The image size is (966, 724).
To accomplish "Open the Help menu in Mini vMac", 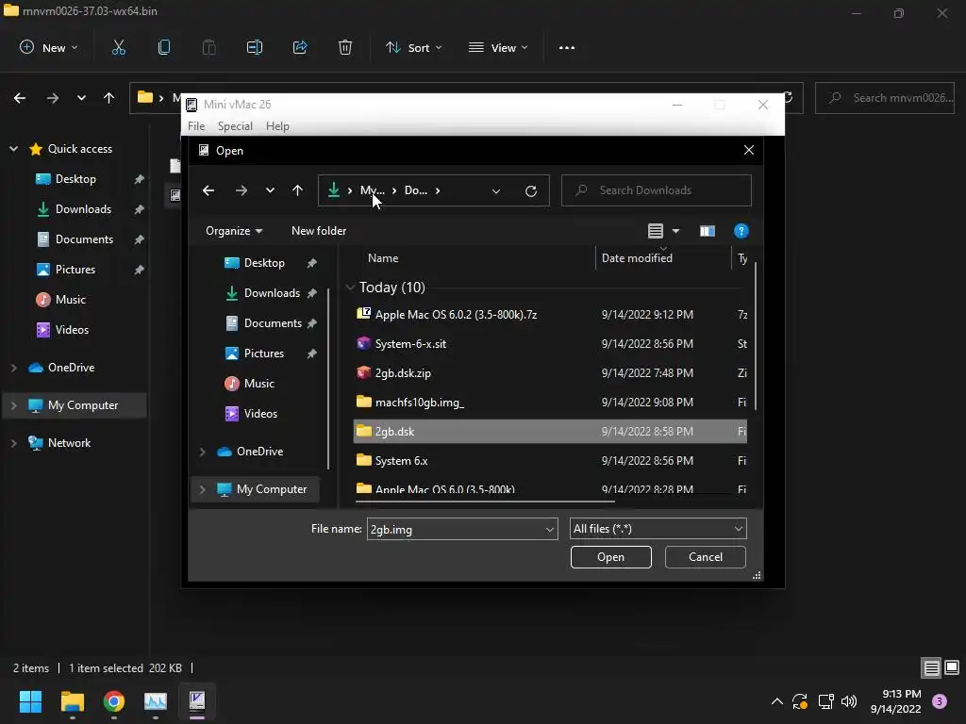I will (x=278, y=126).
